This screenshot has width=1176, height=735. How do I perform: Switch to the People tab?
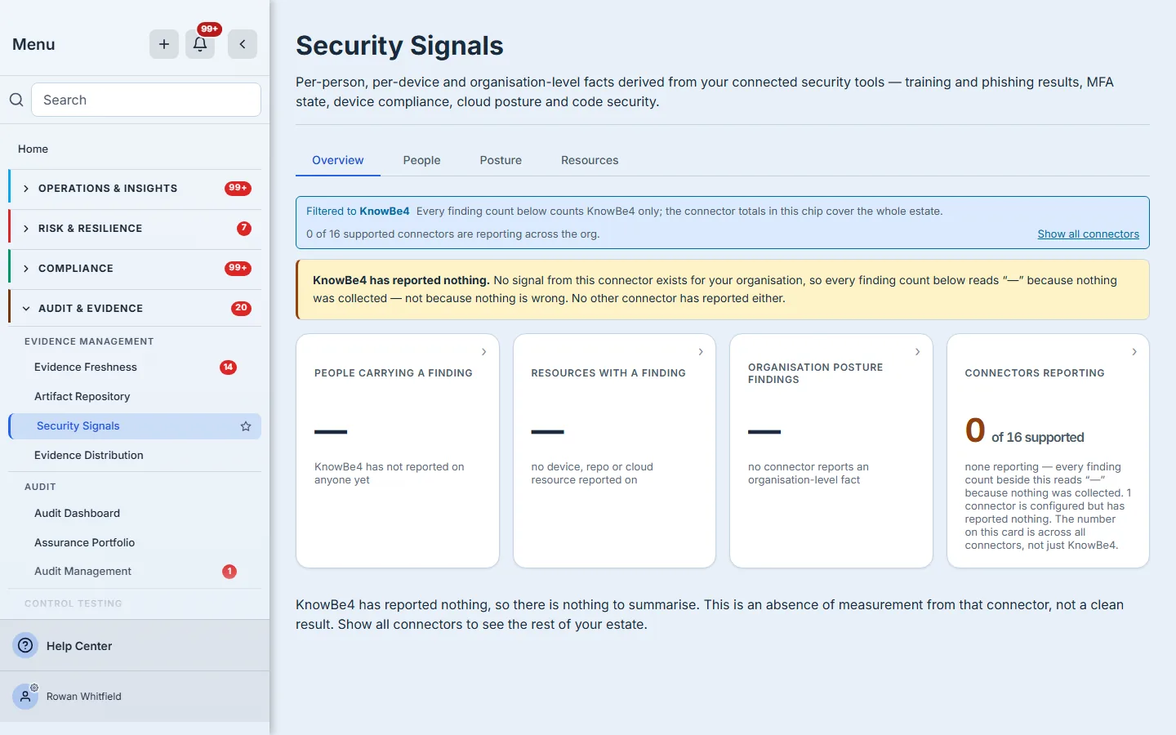pyautogui.click(x=421, y=160)
